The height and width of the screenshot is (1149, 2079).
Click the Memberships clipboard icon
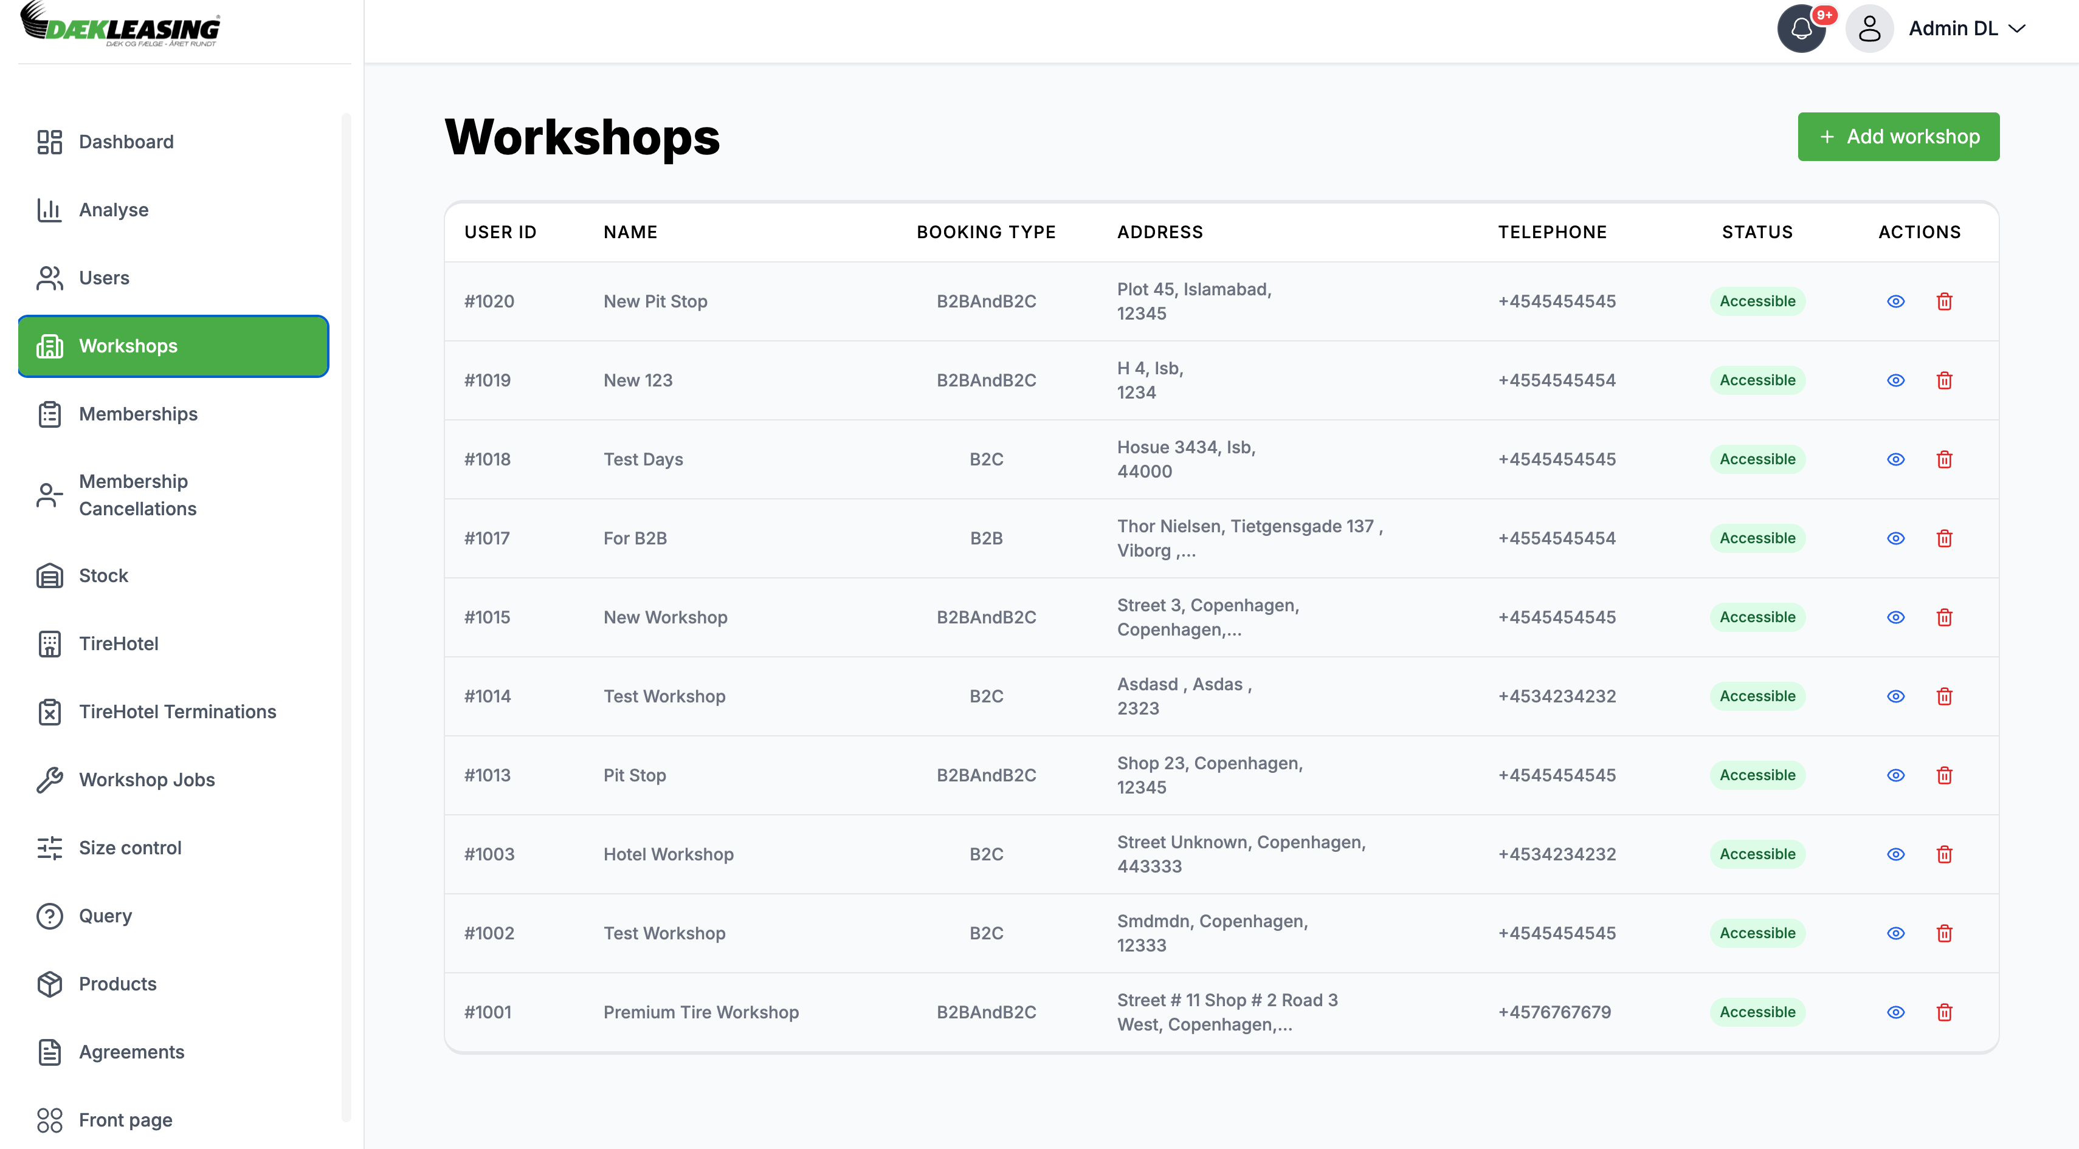[49, 414]
